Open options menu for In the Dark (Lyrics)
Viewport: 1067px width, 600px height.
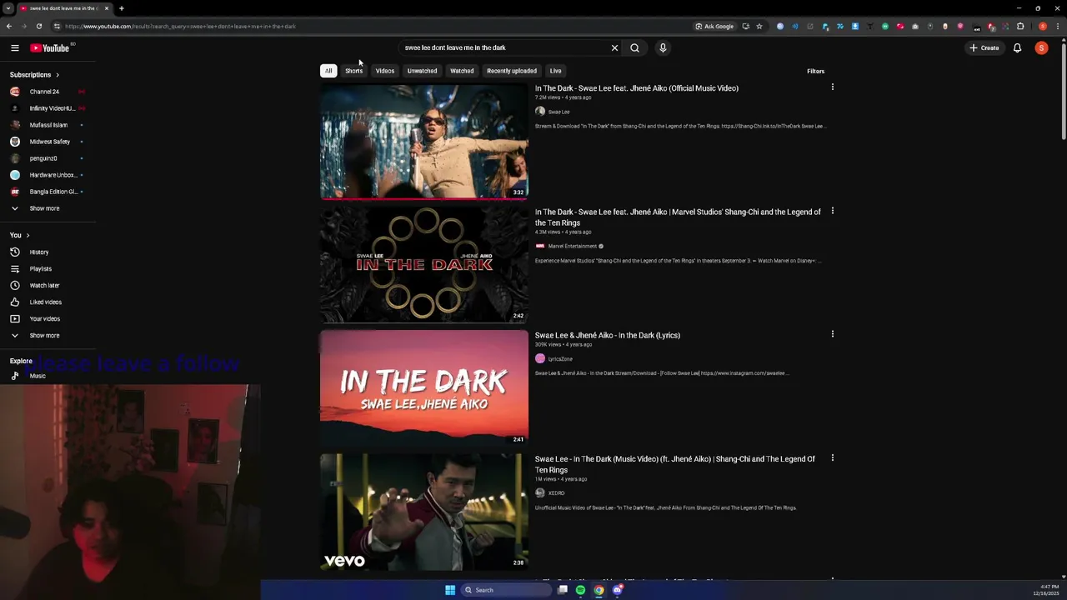pos(832,334)
